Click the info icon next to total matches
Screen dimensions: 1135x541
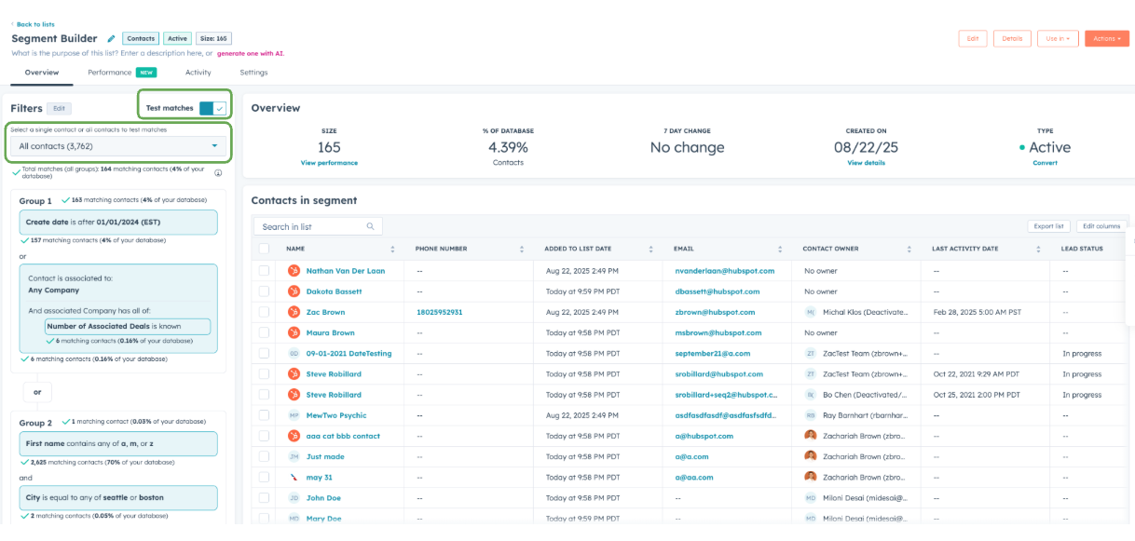219,171
